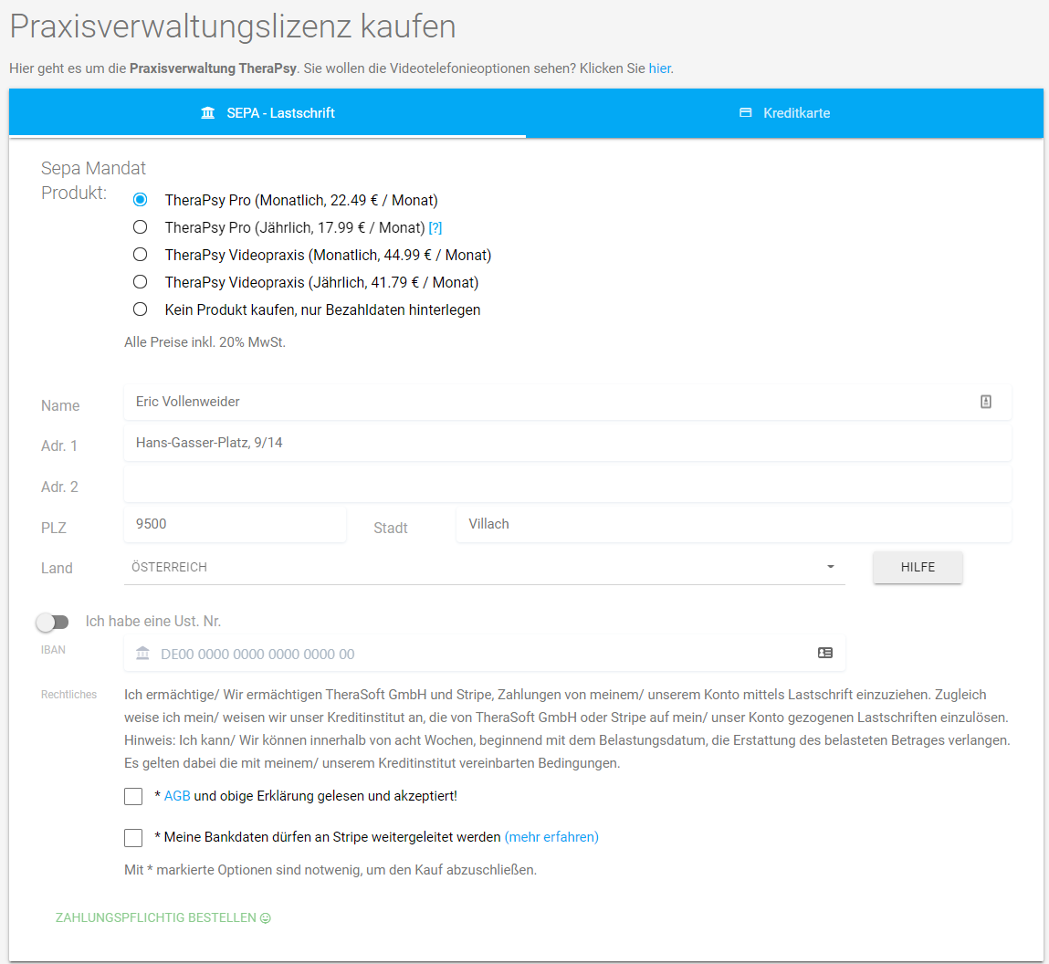Open the (mehr erfahren) link about Stripe

551,837
